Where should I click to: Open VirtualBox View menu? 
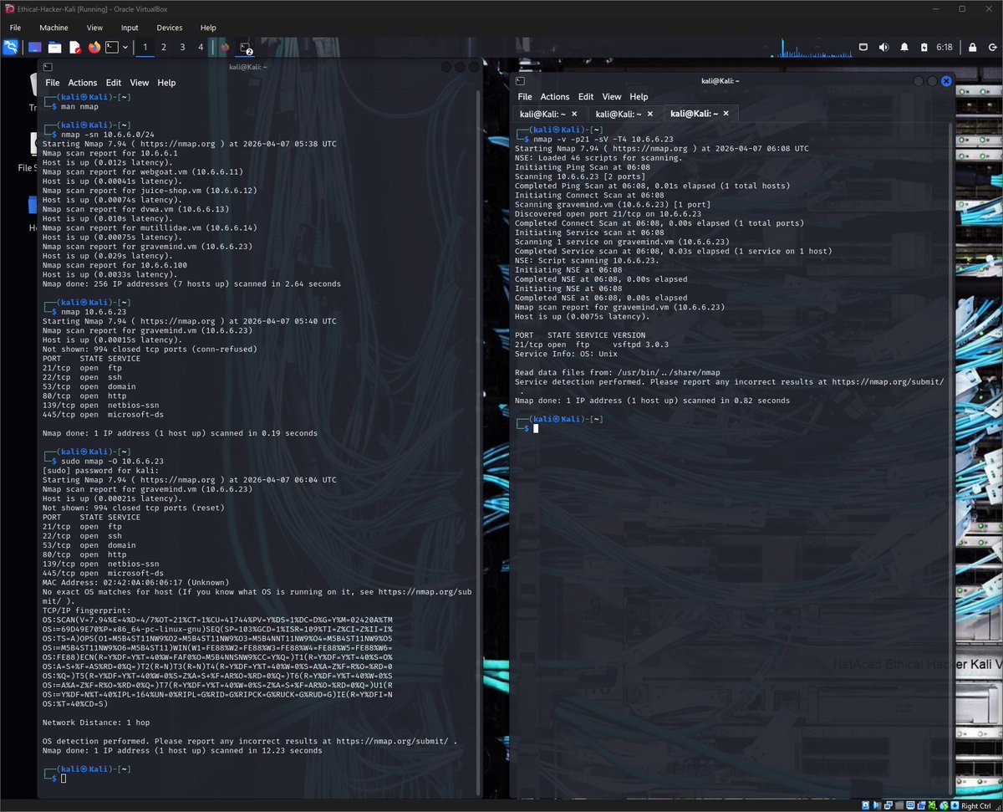pyautogui.click(x=94, y=28)
